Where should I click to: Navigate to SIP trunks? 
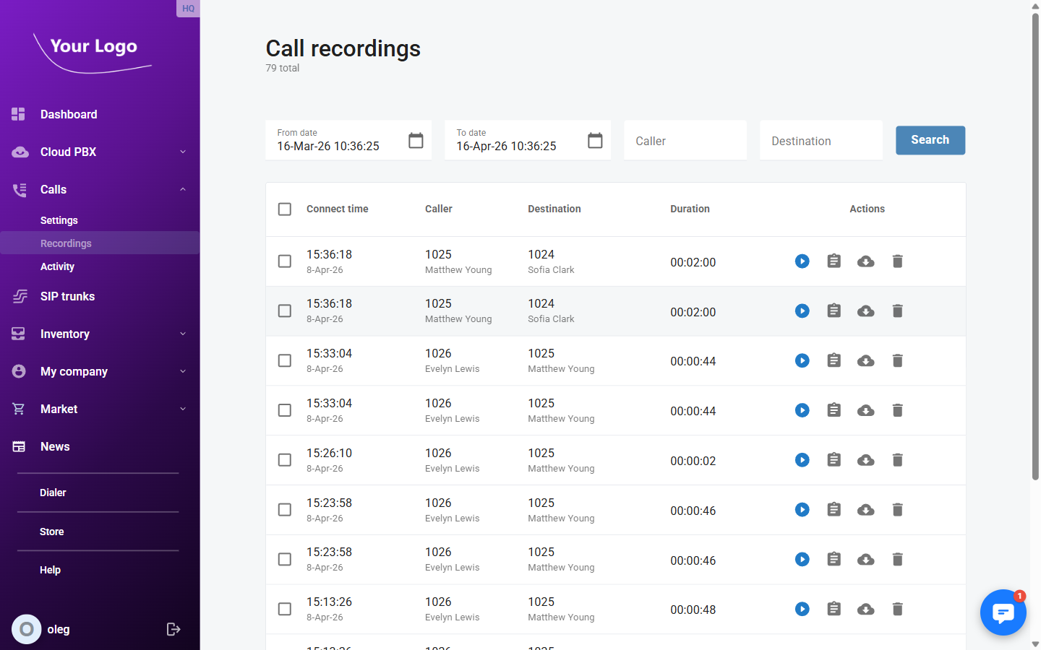point(68,296)
